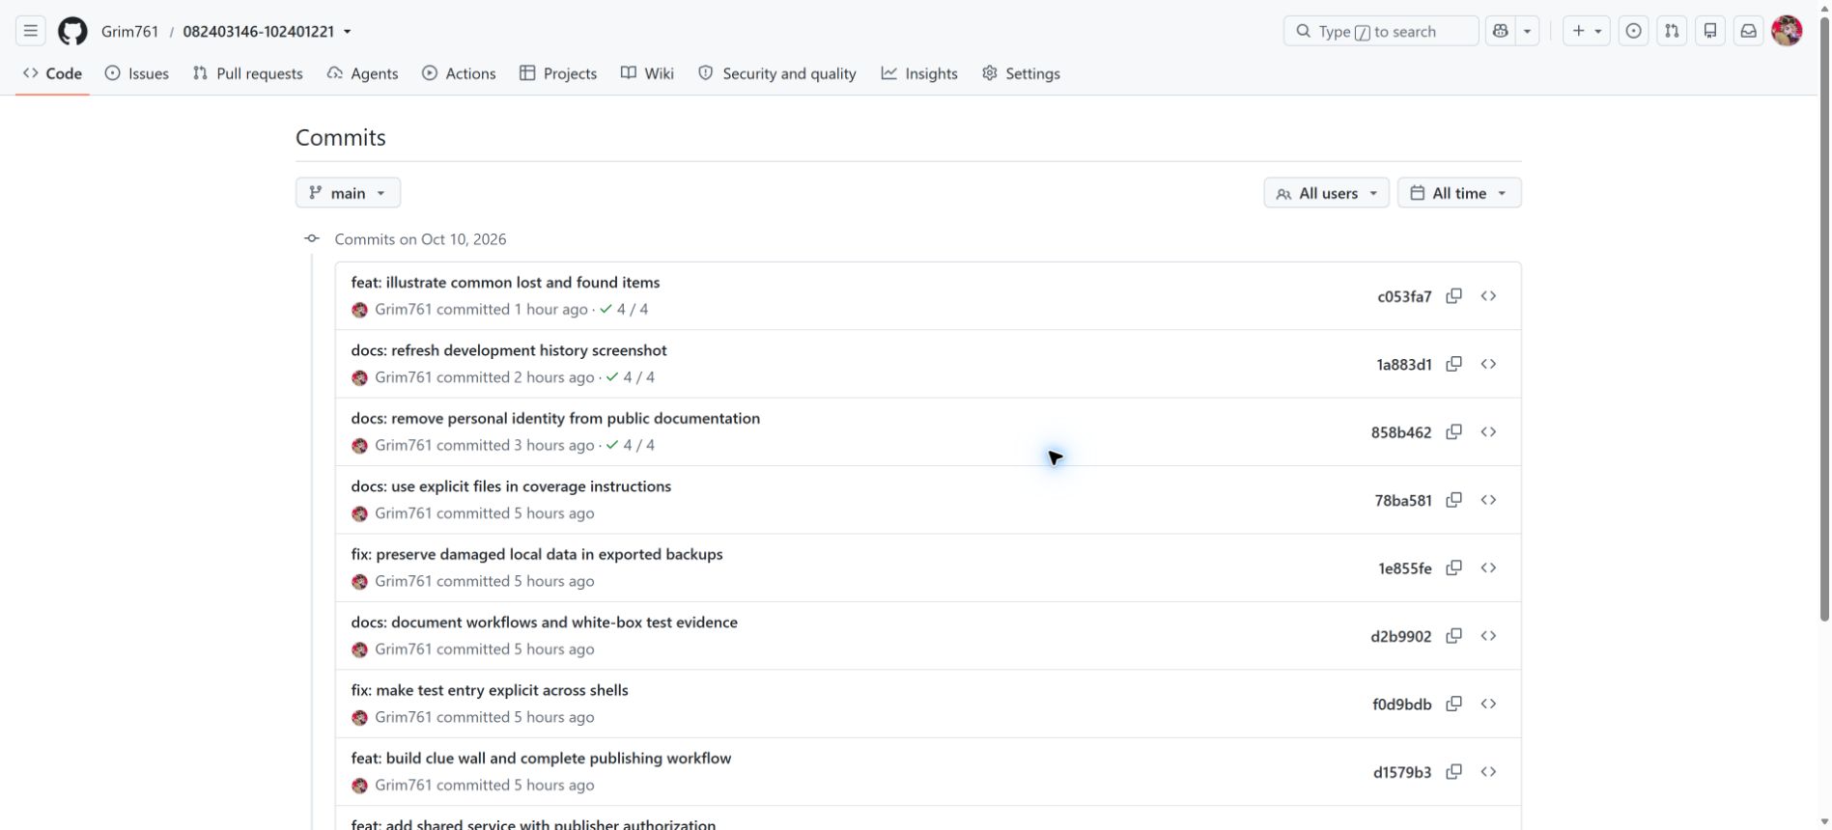Open the issues icon in header
Image resolution: width=1832 pixels, height=830 pixels.
click(1633, 31)
